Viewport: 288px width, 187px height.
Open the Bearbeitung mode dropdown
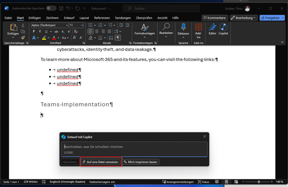(244, 18)
